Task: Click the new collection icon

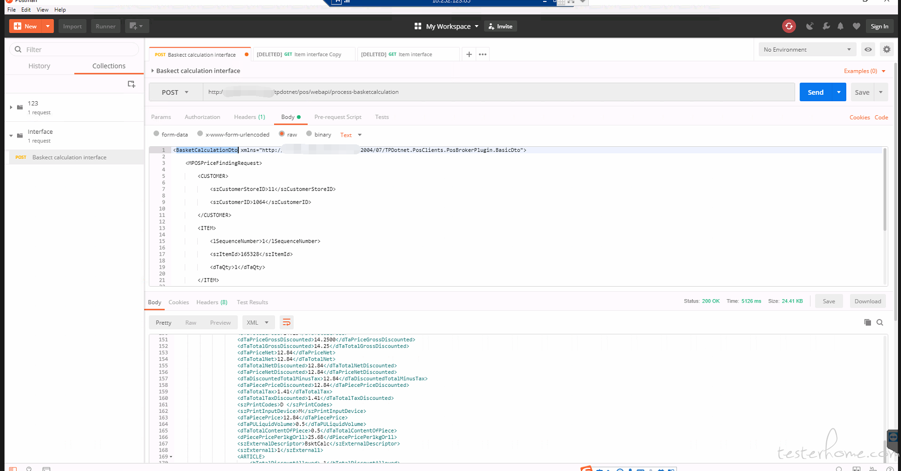Action: (x=132, y=84)
